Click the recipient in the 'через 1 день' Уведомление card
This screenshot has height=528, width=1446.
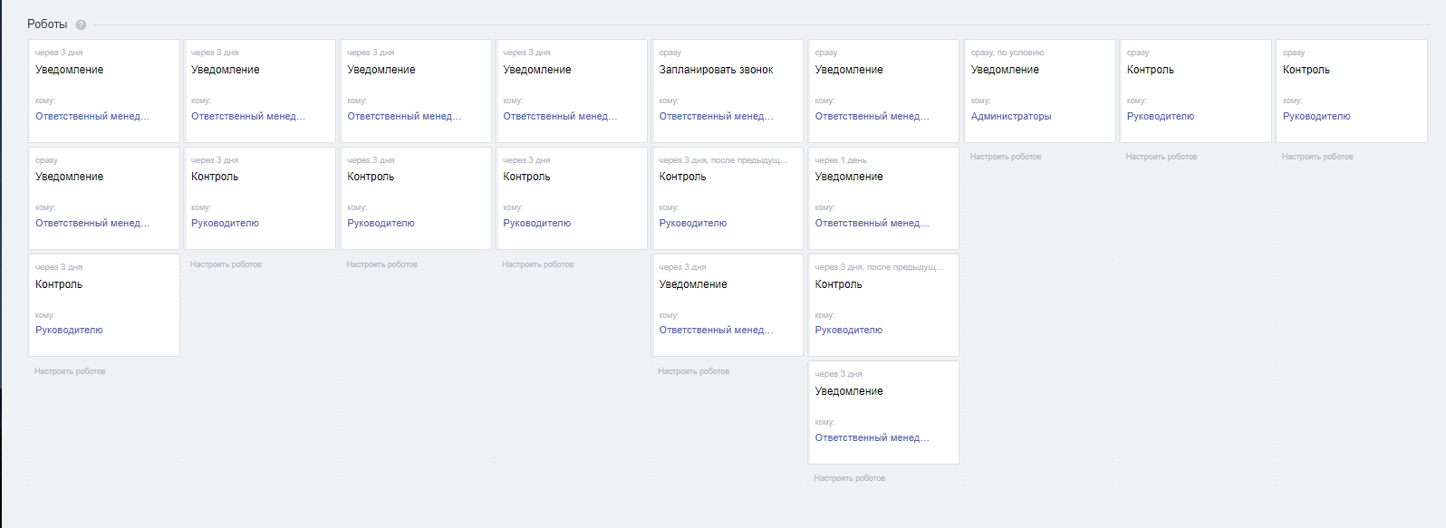click(x=872, y=223)
